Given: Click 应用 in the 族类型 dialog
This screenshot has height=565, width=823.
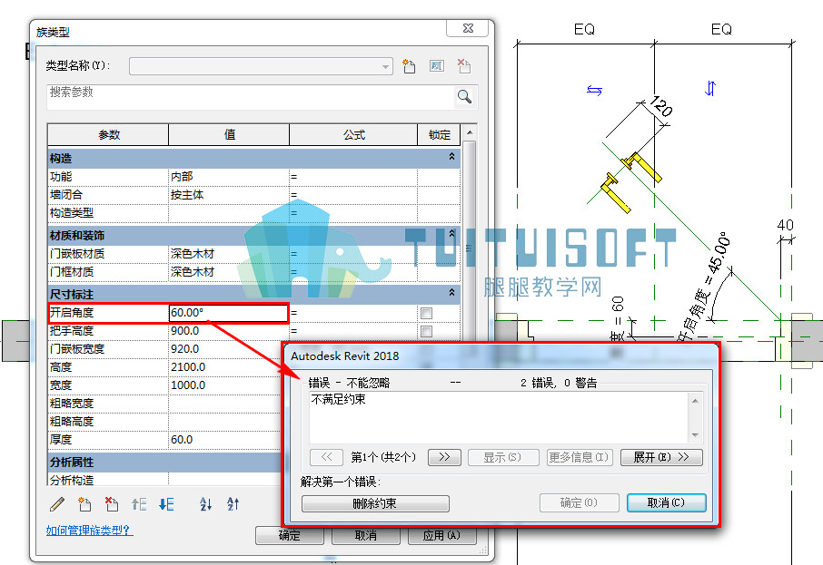Looking at the screenshot, I should (x=442, y=536).
